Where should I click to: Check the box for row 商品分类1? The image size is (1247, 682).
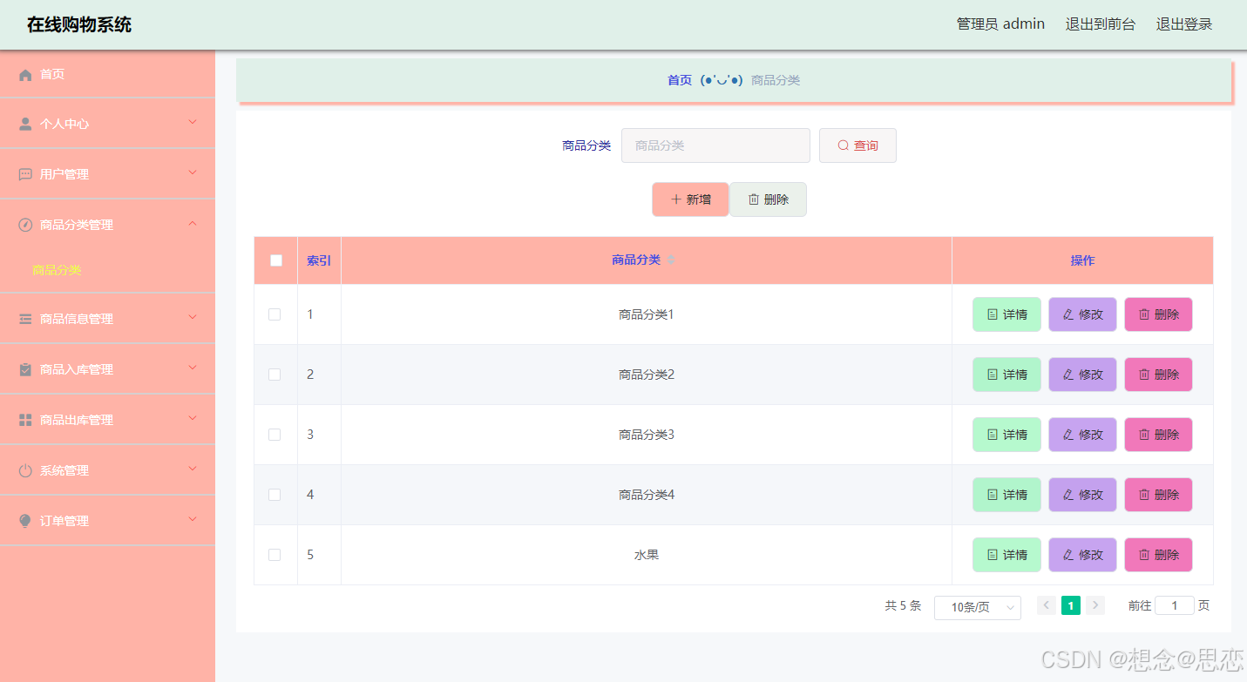click(274, 314)
